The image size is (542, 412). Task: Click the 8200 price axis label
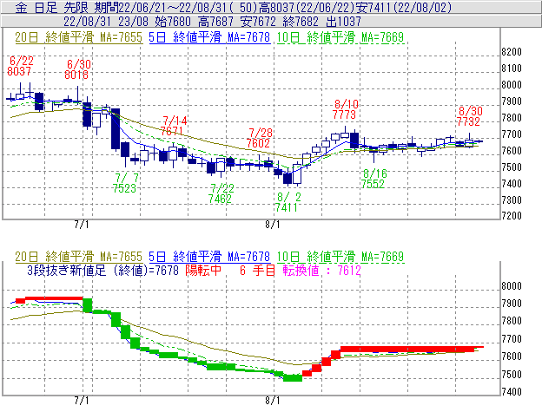point(512,52)
